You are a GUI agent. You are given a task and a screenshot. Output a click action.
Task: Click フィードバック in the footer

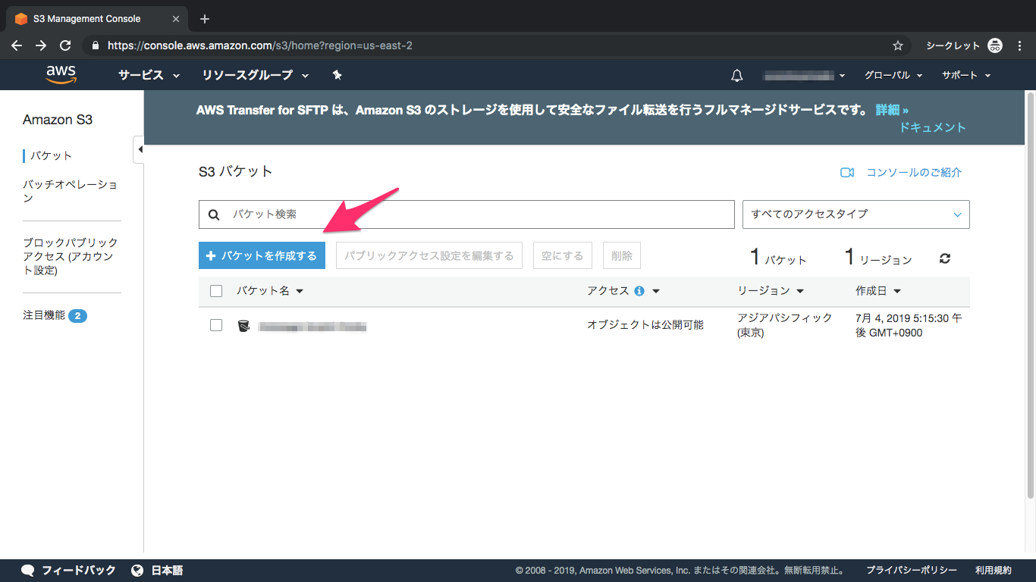pyautogui.click(x=79, y=571)
